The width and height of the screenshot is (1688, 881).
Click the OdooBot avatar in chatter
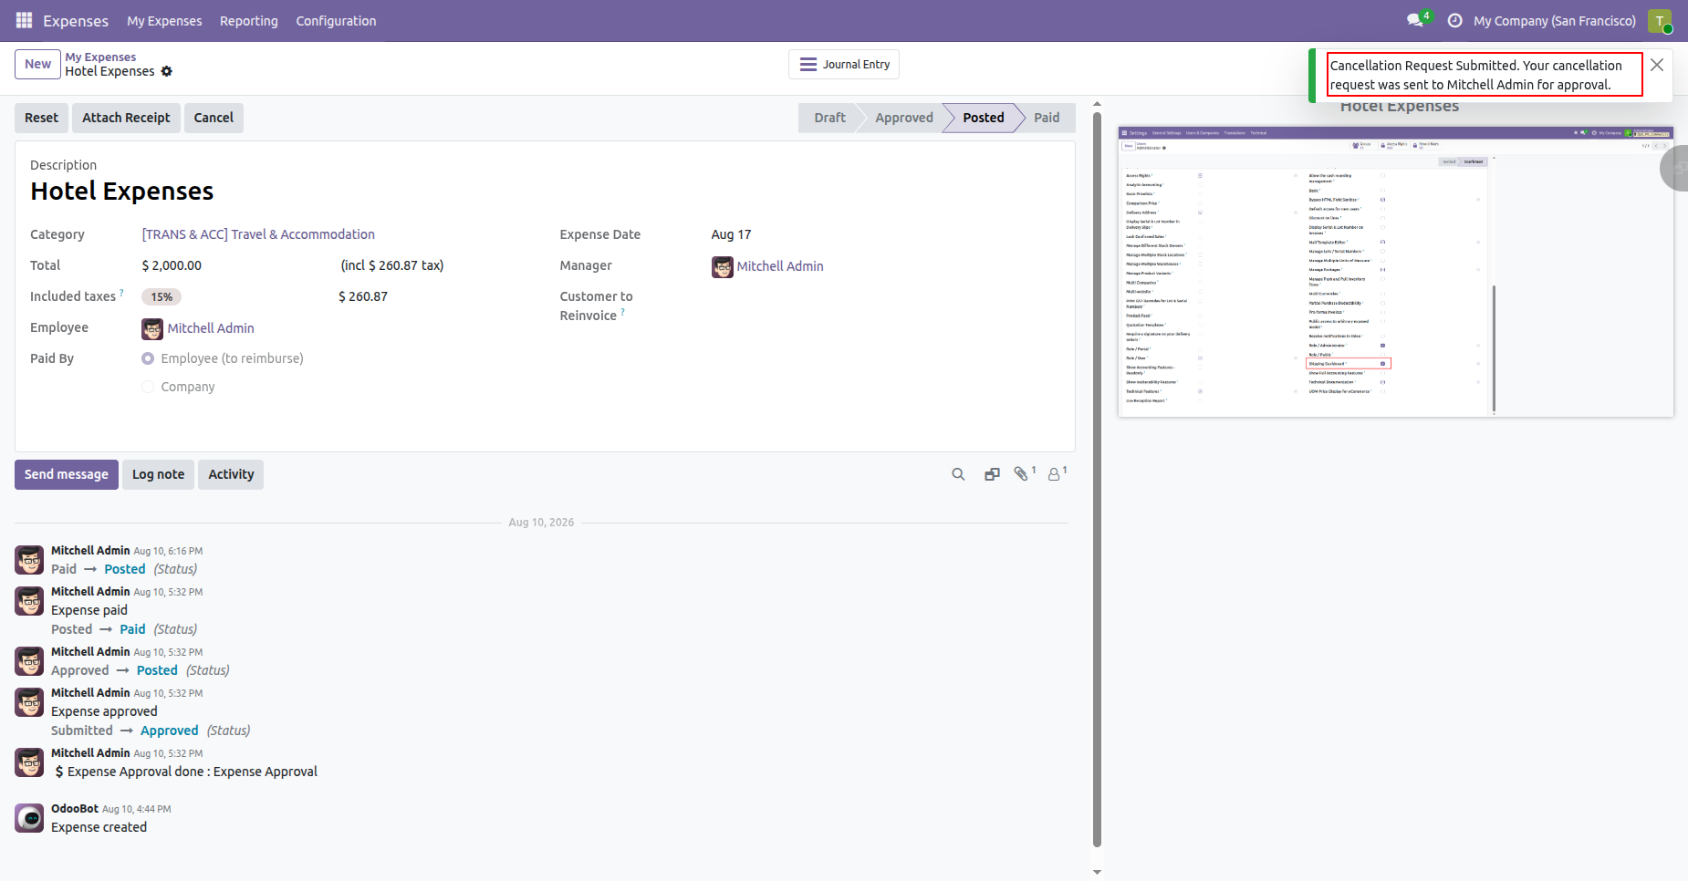(x=29, y=818)
